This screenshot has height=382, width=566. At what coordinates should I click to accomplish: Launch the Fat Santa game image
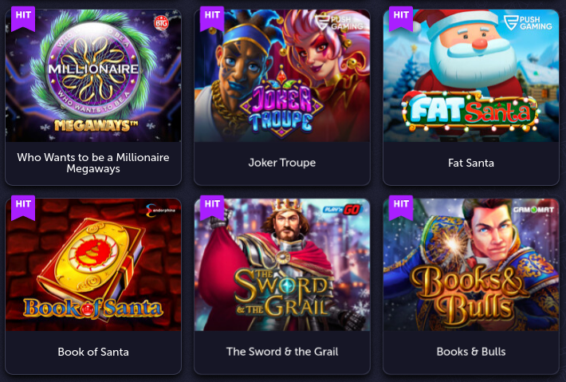[x=471, y=76]
